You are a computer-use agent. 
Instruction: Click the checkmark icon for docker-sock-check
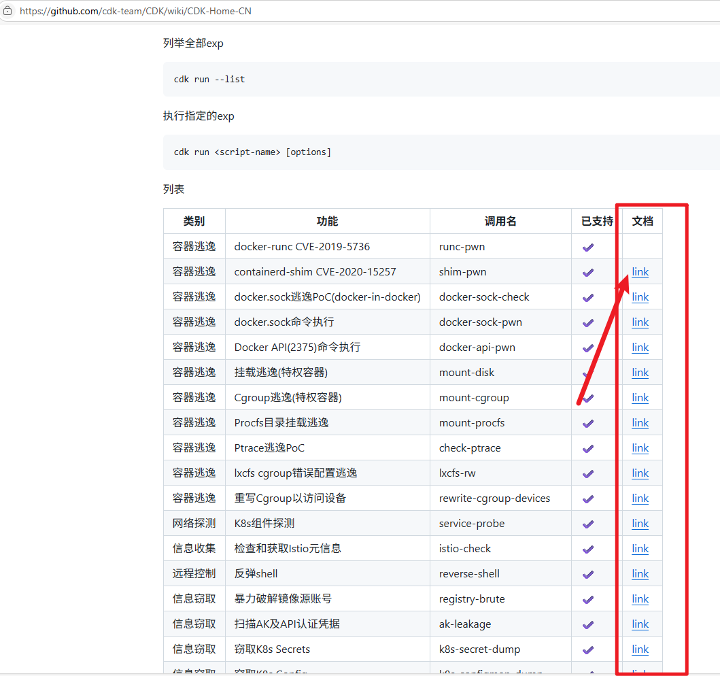coord(588,297)
